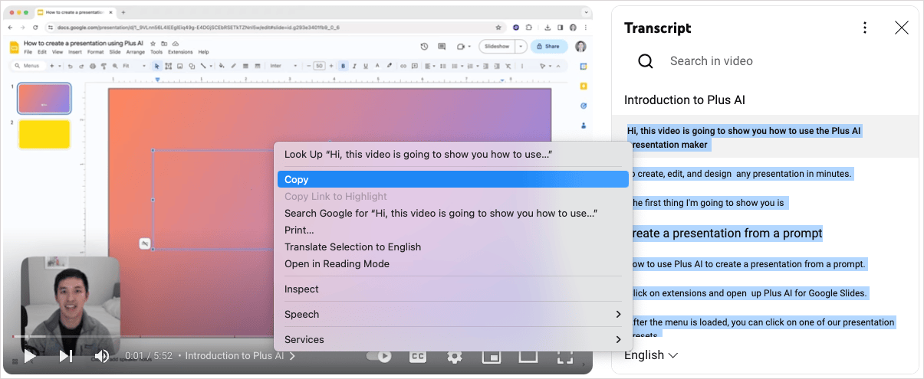Open video player settings gear
The width and height of the screenshot is (924, 379).
(454, 356)
